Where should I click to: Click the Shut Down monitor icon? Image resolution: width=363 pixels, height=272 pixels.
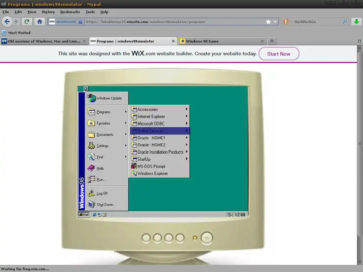(91, 204)
